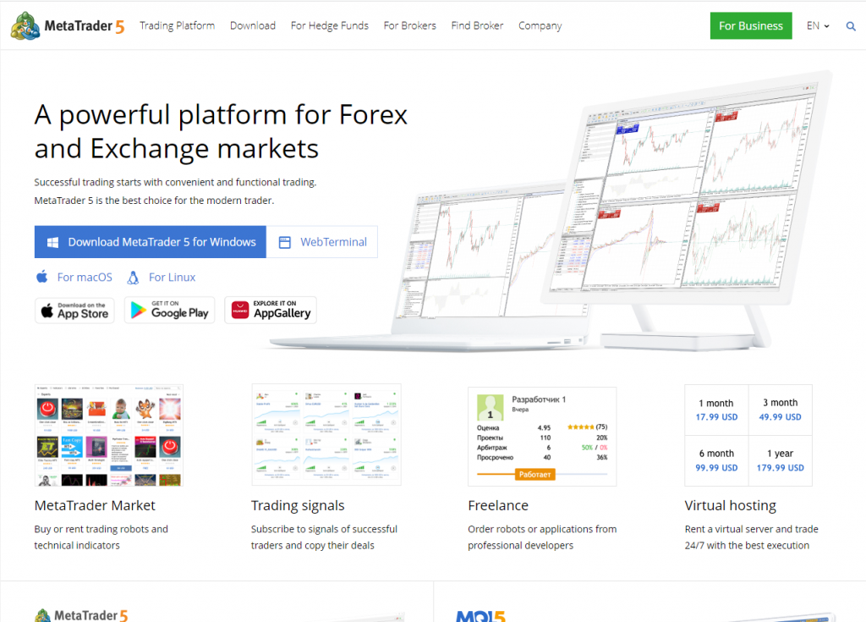Click the orange Работает status badge
This screenshot has height=622, width=866.
(534, 475)
